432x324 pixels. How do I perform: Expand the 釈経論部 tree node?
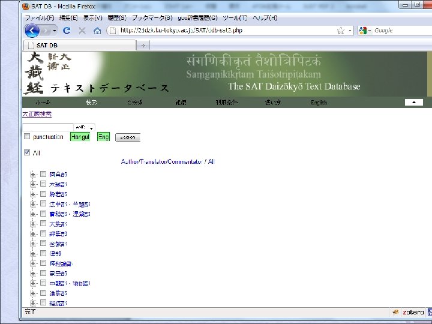point(33,263)
